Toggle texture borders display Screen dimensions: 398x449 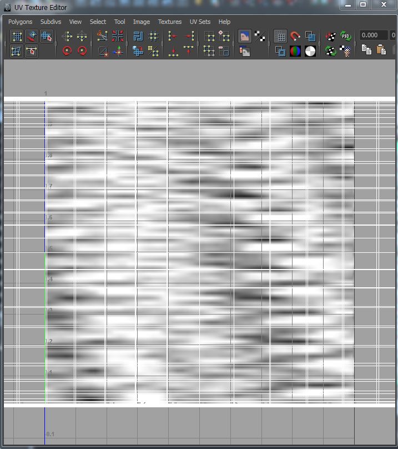pyautogui.click(x=280, y=51)
